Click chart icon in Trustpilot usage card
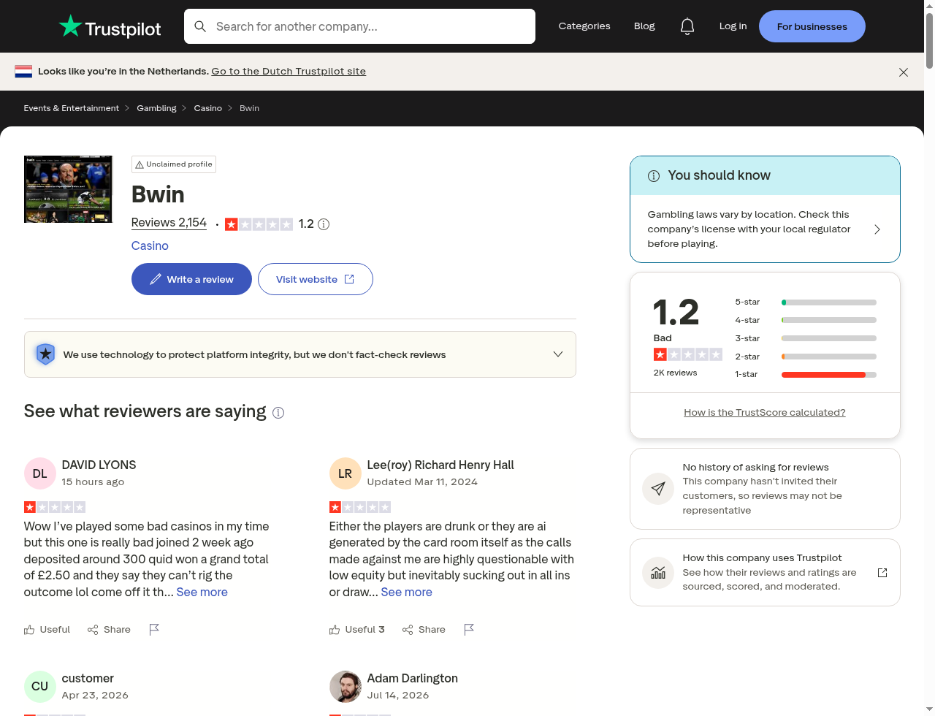 click(x=658, y=573)
